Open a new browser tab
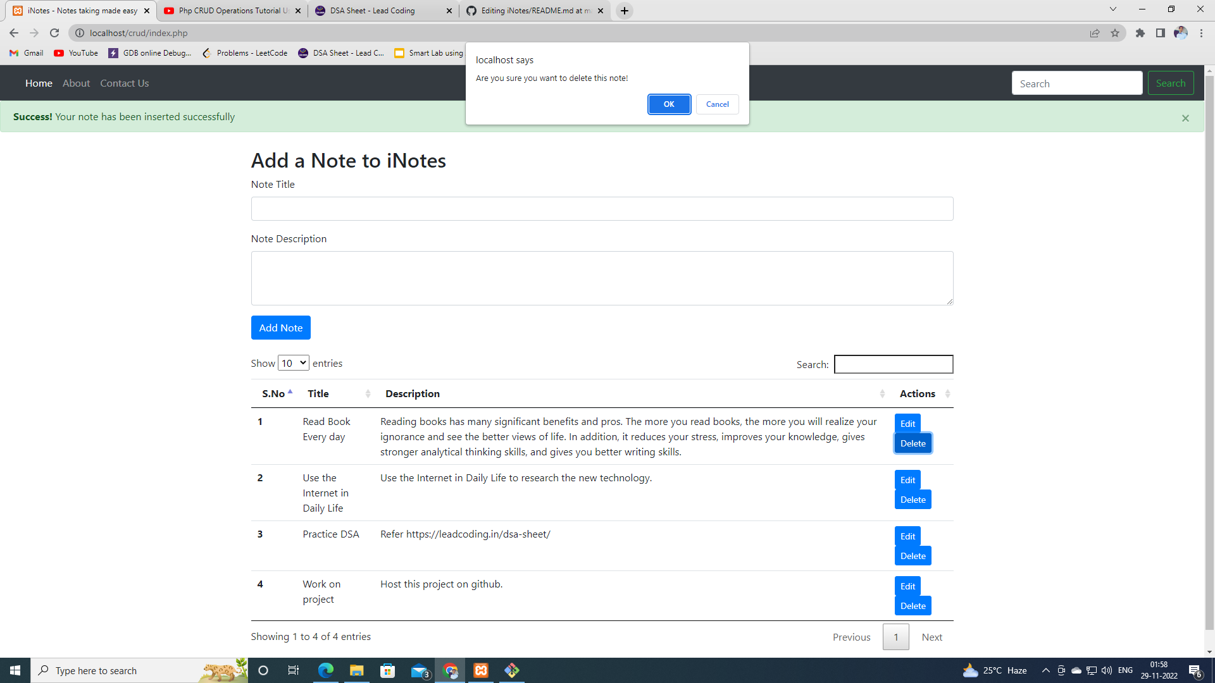The width and height of the screenshot is (1215, 683). pyautogui.click(x=625, y=11)
